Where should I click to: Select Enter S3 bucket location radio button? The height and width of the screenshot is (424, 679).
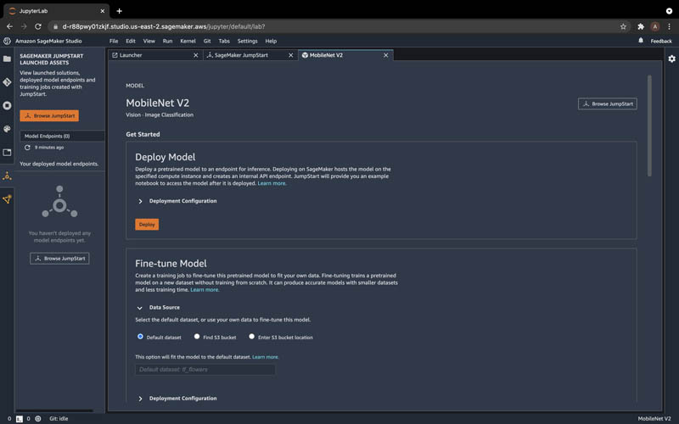click(251, 336)
